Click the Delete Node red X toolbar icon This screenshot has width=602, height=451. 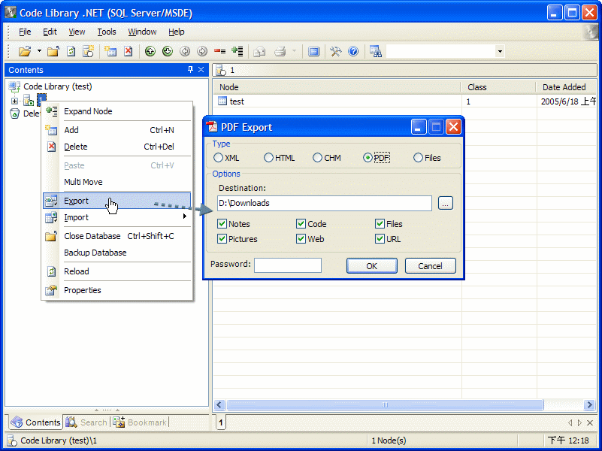click(x=129, y=51)
